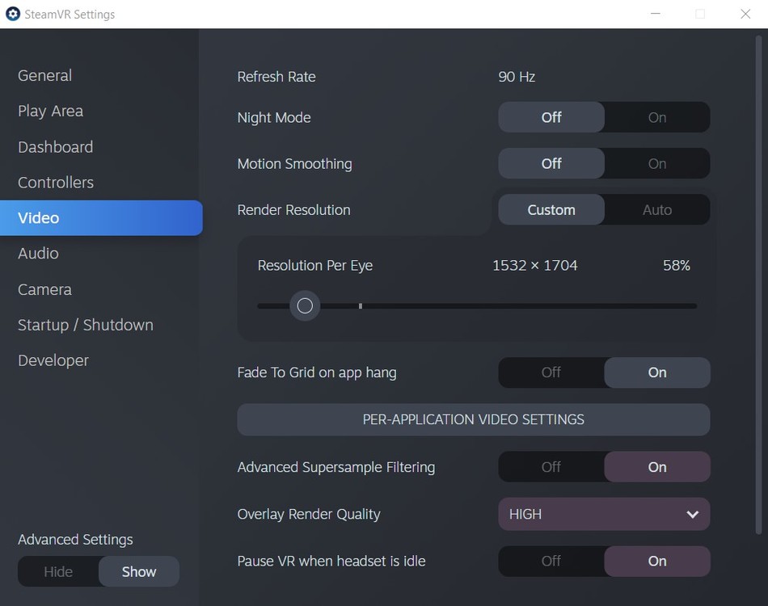Set Render Resolution to Auto
Image resolution: width=768 pixels, height=606 pixels.
pyautogui.click(x=656, y=210)
